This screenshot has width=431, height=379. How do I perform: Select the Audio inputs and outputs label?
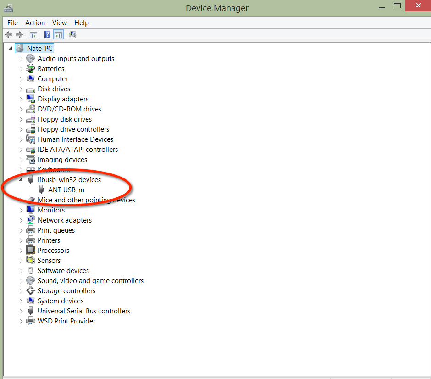[76, 59]
